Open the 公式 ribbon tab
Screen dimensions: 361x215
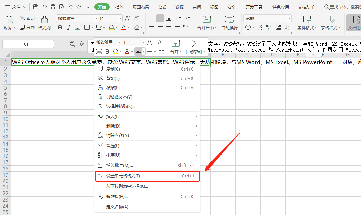[162, 7]
